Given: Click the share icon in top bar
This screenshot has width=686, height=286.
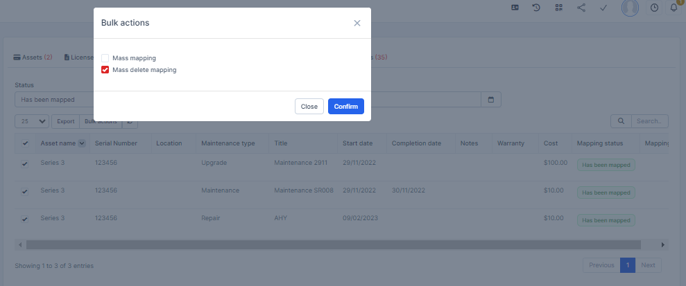Looking at the screenshot, I should pos(581,8).
